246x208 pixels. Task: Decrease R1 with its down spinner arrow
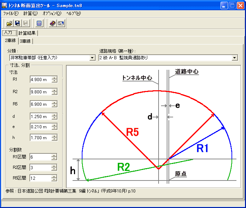click(55, 81)
